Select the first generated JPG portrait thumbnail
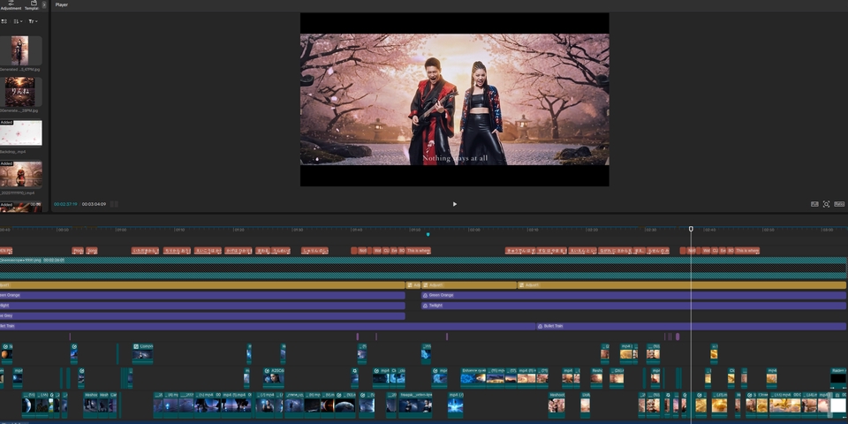This screenshot has height=424, width=848. 20,50
